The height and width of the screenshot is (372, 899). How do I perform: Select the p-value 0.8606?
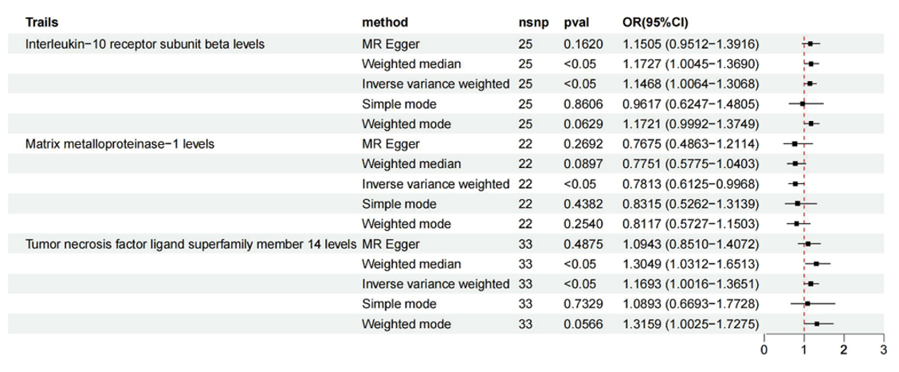coord(580,104)
